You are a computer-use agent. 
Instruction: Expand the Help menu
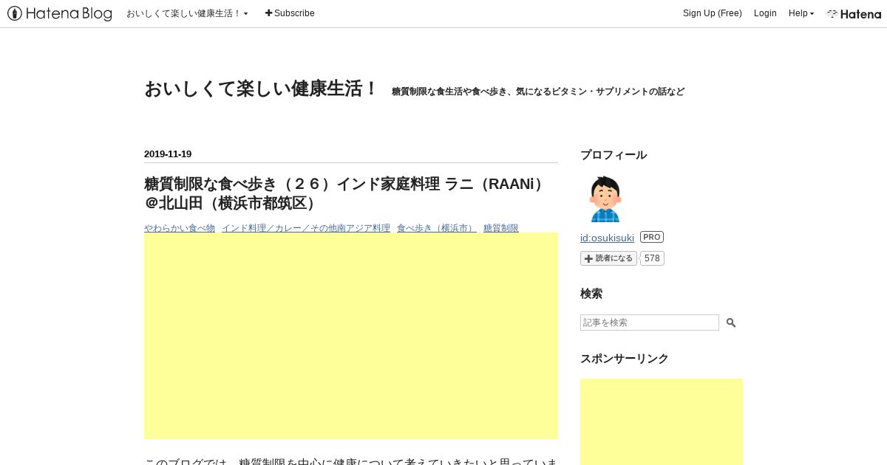pos(801,13)
